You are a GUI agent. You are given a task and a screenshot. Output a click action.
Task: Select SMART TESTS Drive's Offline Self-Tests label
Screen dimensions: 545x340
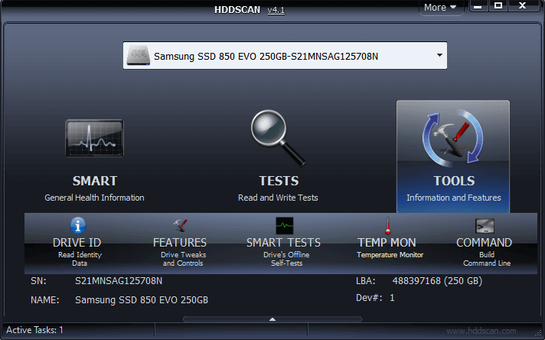(x=284, y=252)
